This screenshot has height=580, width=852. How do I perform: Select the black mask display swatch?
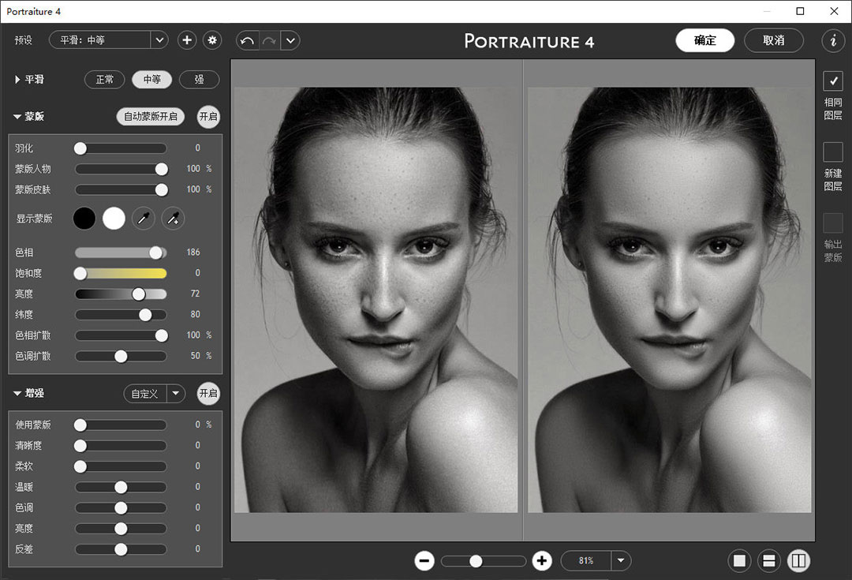tap(84, 219)
